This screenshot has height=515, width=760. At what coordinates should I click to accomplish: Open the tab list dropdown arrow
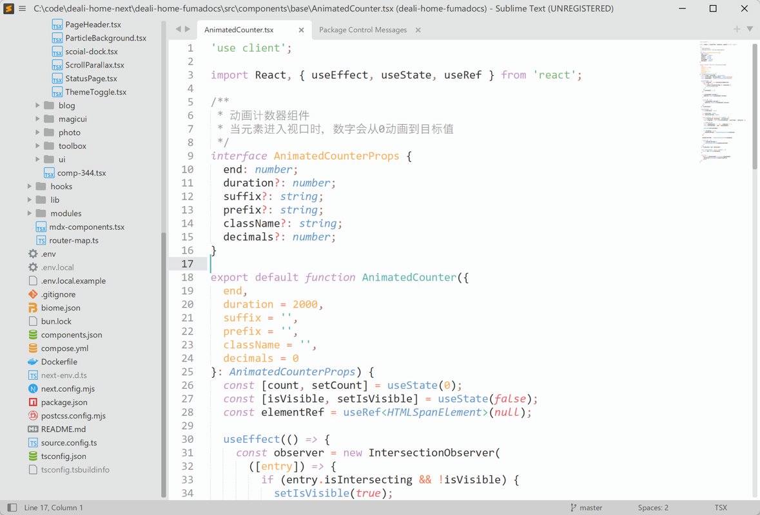coord(750,29)
